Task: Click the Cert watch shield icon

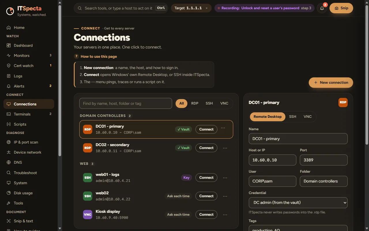Action: pyautogui.click(x=9, y=66)
